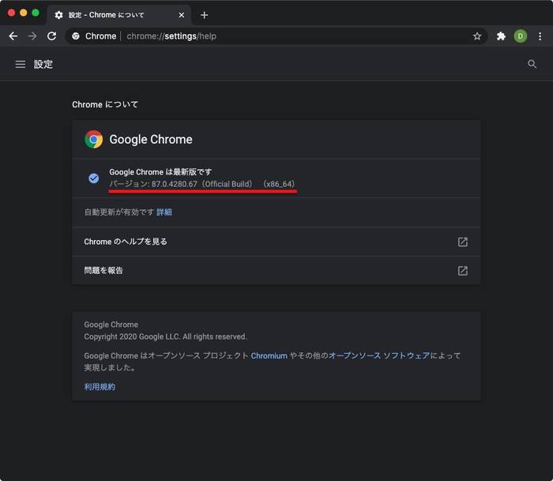This screenshot has height=481, width=553.
Task: Click external link icon for Chrome のヘルプを見る
Action: [463, 242]
